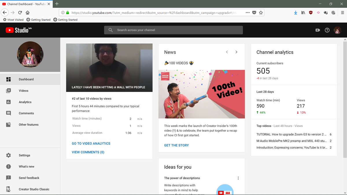Click the Views value 217
Screen dimensions: 347x195
tap(301, 106)
